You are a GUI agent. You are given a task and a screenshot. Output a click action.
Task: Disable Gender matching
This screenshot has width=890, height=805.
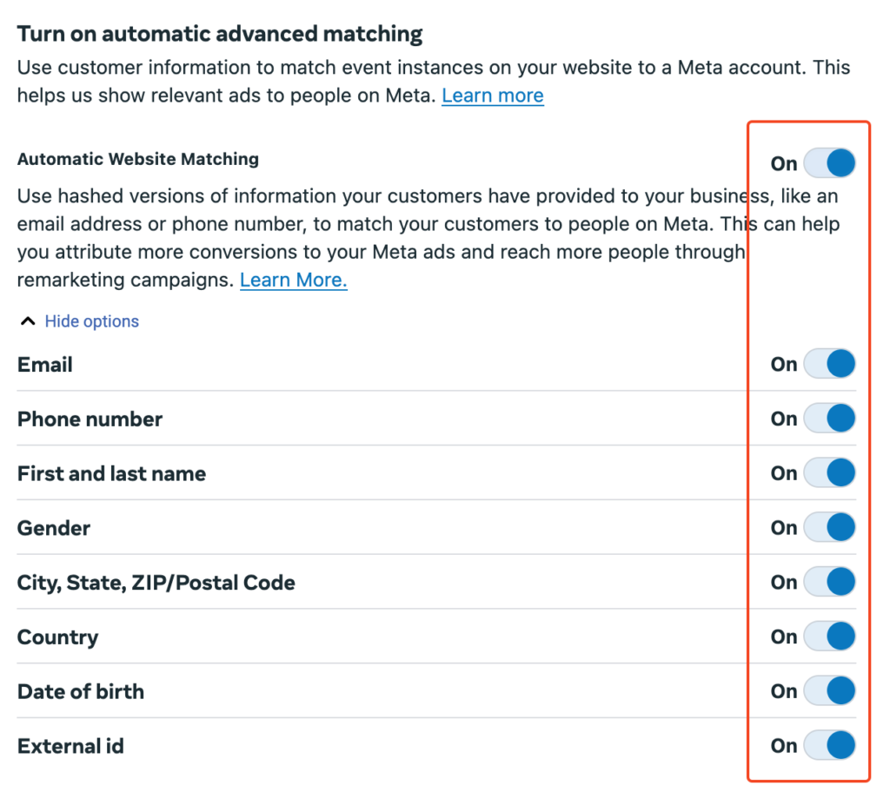(x=829, y=528)
